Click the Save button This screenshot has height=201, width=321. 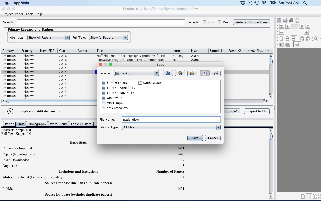[x=195, y=138]
